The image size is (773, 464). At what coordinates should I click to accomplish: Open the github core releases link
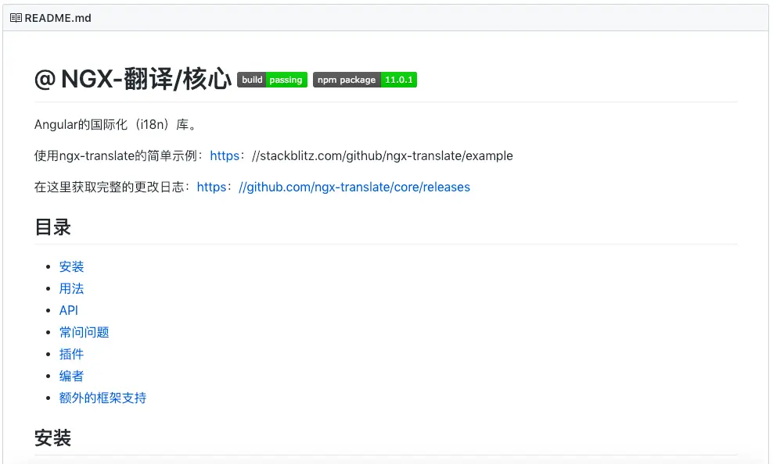354,187
